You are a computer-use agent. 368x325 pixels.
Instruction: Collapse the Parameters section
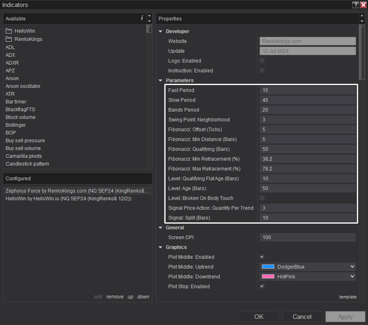click(x=161, y=81)
